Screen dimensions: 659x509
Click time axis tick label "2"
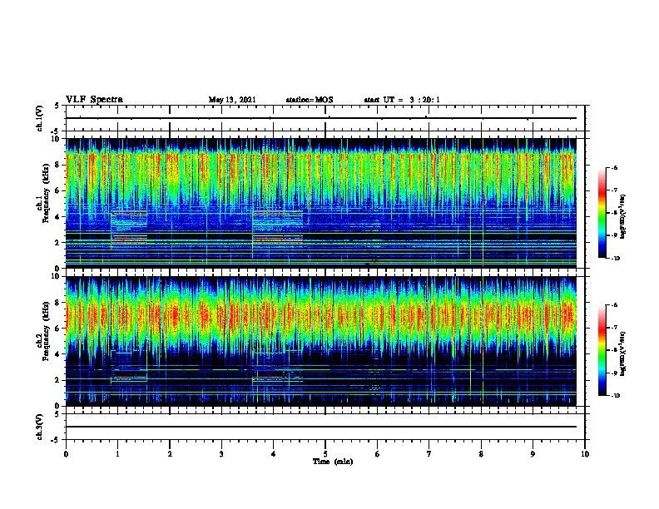coord(170,454)
